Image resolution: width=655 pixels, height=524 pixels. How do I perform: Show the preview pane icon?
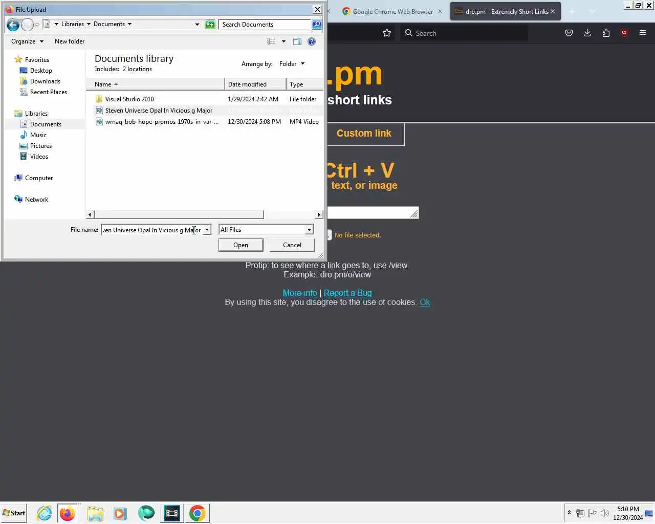297,41
